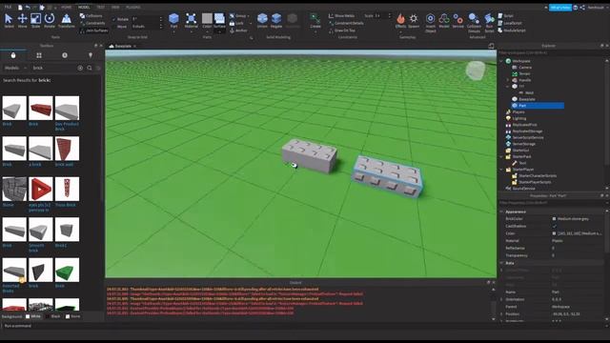Activate the Scale tool
The image size is (610, 343).
pyautogui.click(x=35, y=20)
